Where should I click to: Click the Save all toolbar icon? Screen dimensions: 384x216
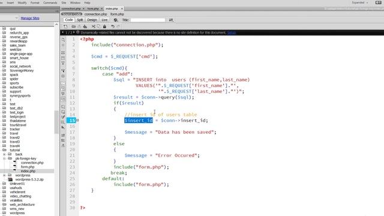[x=85, y=26]
